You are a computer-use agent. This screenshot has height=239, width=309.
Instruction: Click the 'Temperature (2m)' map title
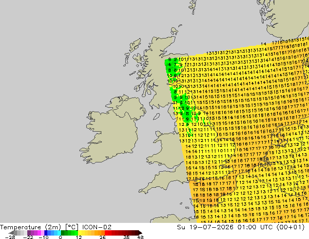pos(31,227)
